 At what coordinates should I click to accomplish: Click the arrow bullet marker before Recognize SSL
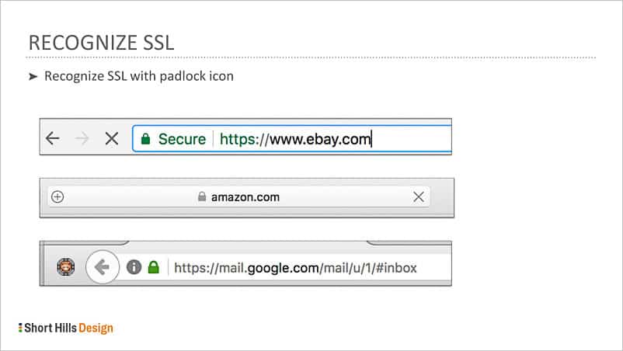(33, 76)
